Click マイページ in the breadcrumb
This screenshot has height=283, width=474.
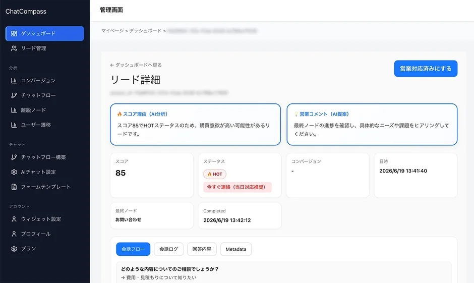tap(113, 31)
